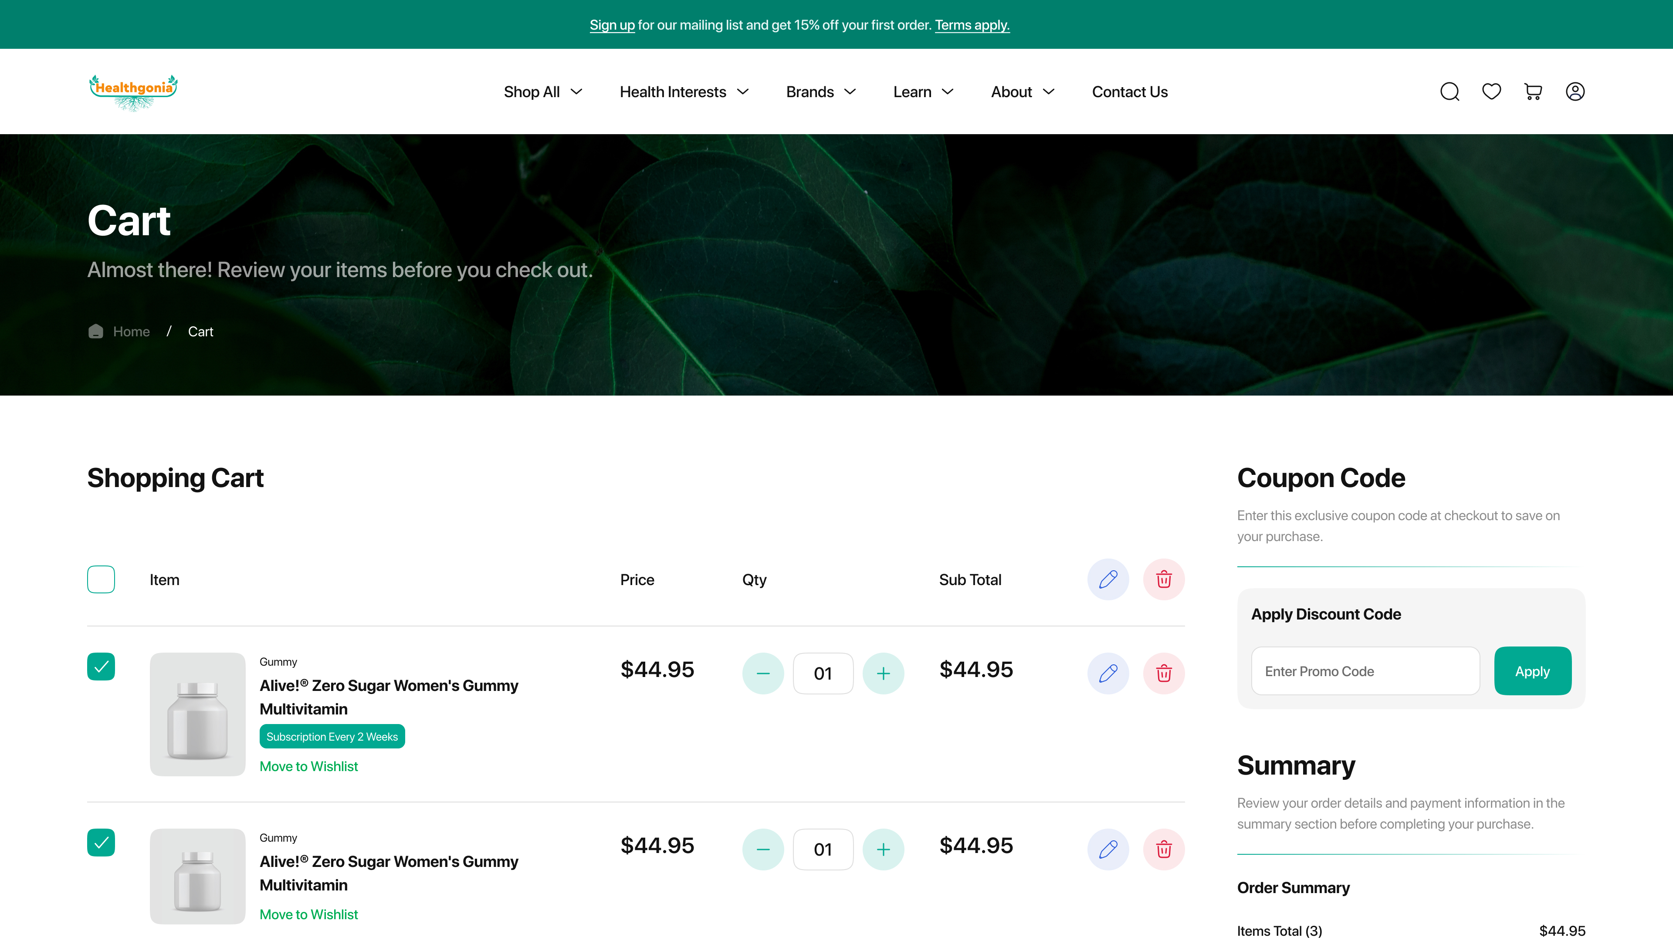Expand the Shop All dropdown menu

[x=543, y=91]
